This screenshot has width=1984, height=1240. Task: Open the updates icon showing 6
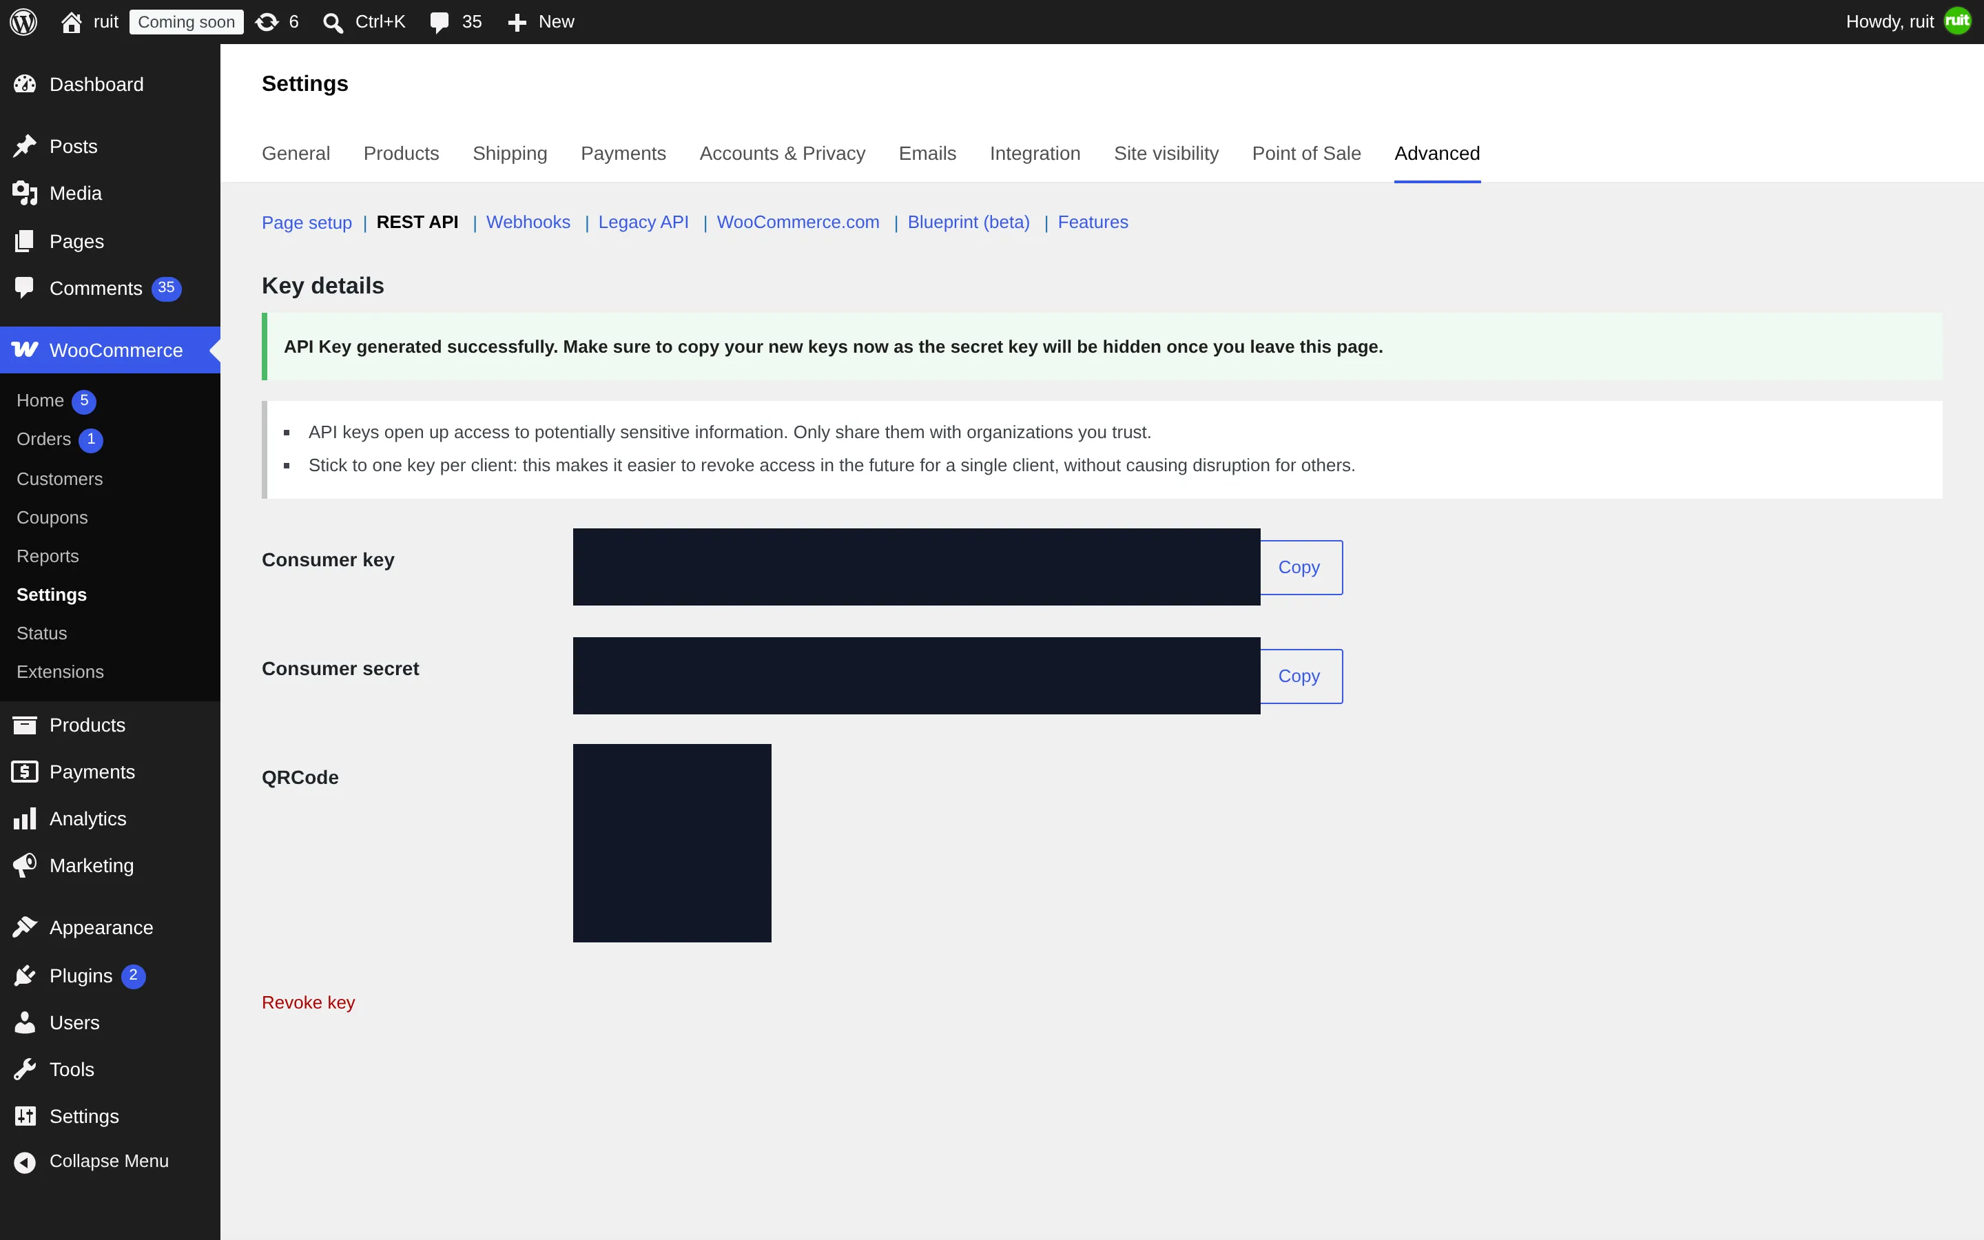click(267, 22)
